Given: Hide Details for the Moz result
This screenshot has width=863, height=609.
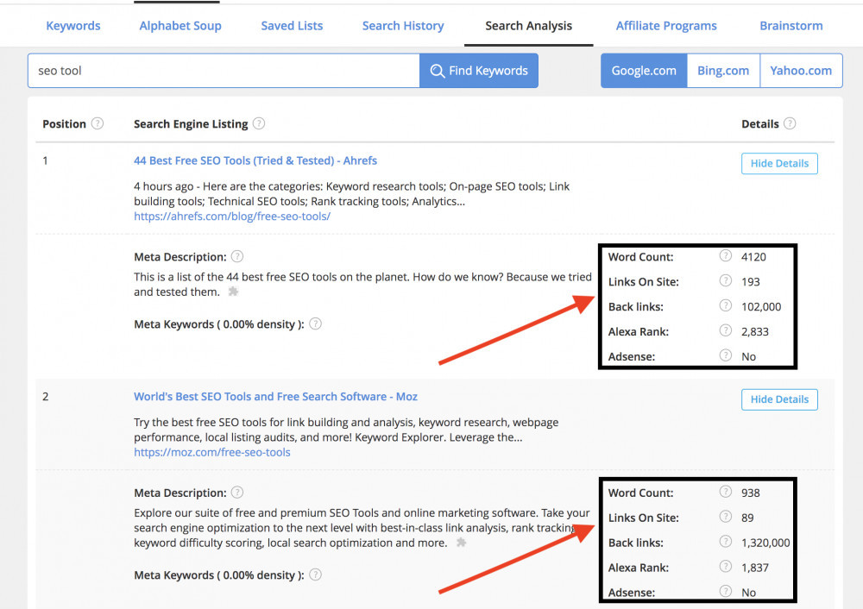Looking at the screenshot, I should point(779,399).
